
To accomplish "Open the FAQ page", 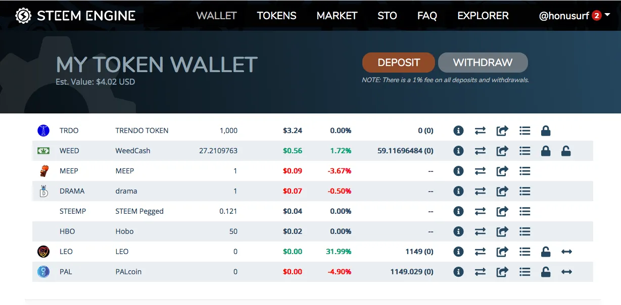I will click(x=427, y=16).
